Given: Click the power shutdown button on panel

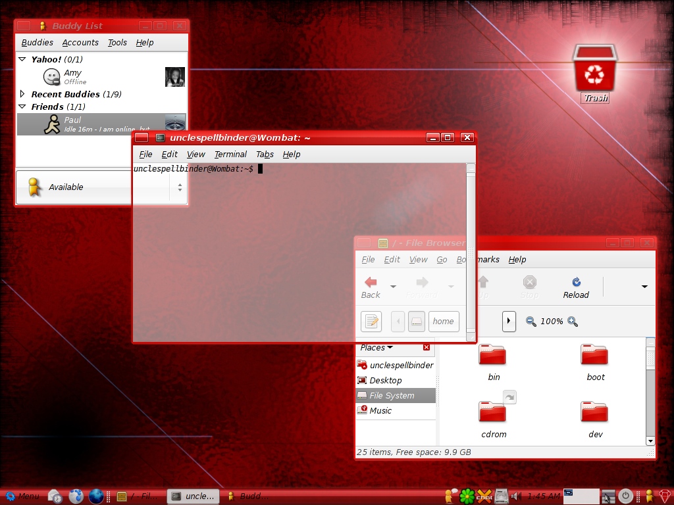Looking at the screenshot, I should [625, 496].
